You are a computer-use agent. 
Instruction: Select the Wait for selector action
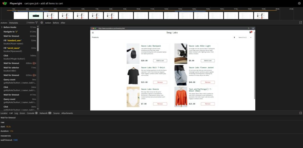[19, 69]
